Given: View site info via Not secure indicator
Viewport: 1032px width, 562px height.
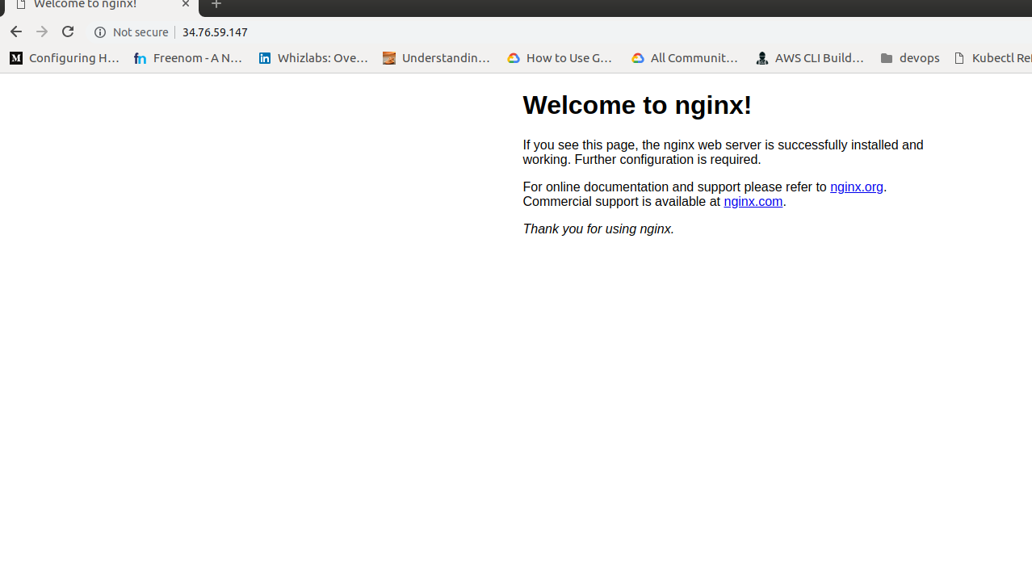Looking at the screenshot, I should tap(131, 32).
